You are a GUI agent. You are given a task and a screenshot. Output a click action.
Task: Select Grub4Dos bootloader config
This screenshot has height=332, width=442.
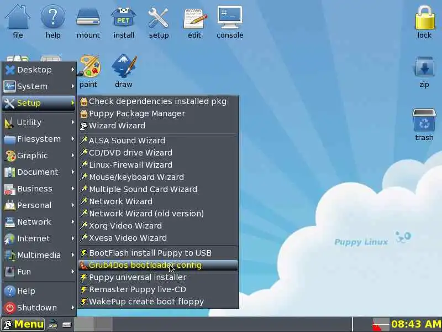click(x=158, y=265)
